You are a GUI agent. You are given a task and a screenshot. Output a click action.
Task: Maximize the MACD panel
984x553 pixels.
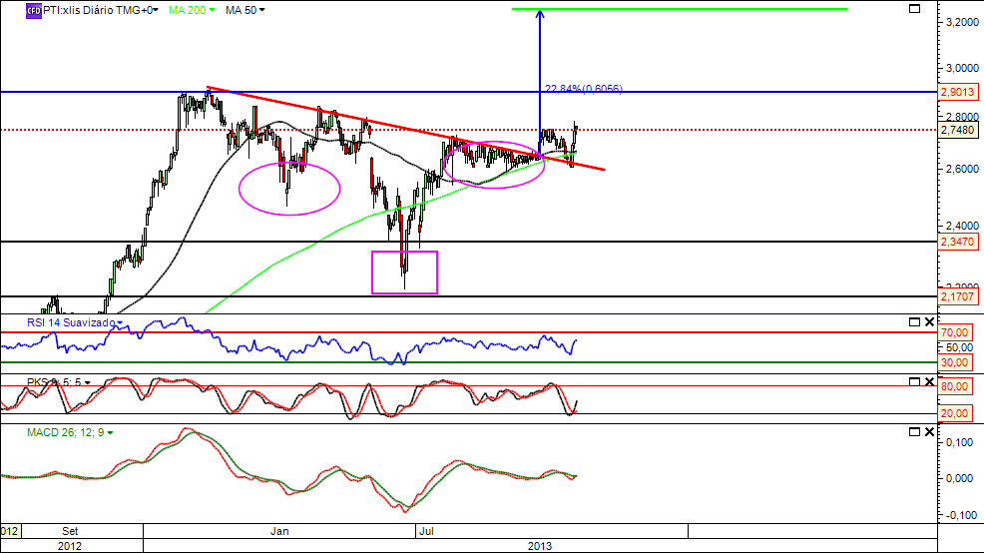coord(915,432)
